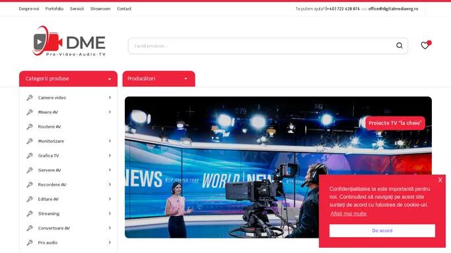Image resolution: width=451 pixels, height=253 pixels.
Task: Select Grafica TV category
Action: click(48, 155)
